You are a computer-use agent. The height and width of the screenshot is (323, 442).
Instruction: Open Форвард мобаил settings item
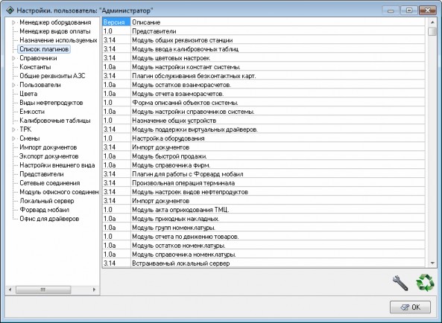tap(44, 210)
